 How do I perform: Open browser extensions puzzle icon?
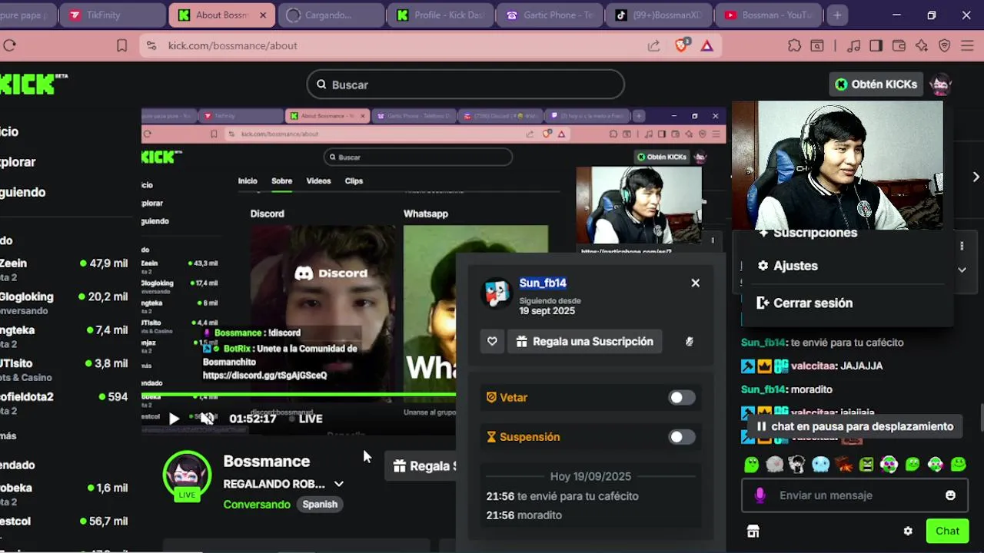[794, 46]
